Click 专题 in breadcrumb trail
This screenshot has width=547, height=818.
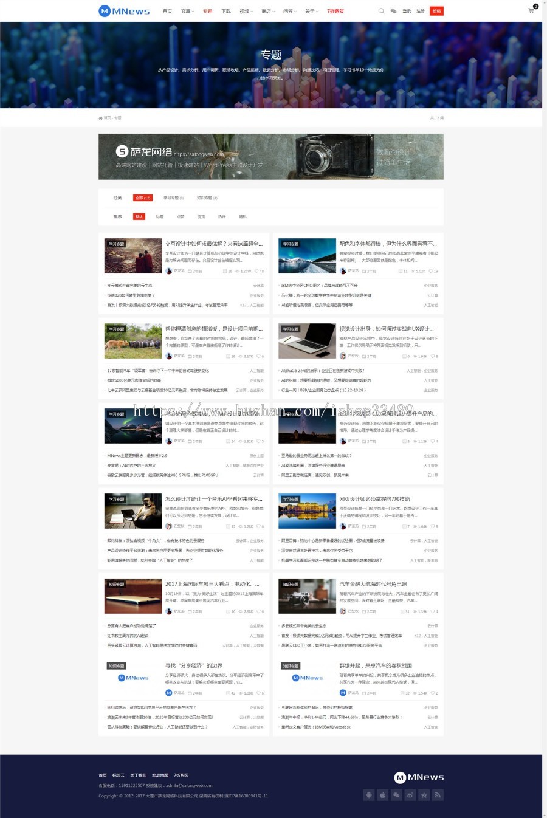point(118,118)
